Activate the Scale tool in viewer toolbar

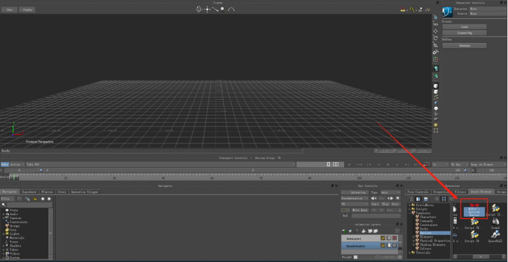pos(435,45)
